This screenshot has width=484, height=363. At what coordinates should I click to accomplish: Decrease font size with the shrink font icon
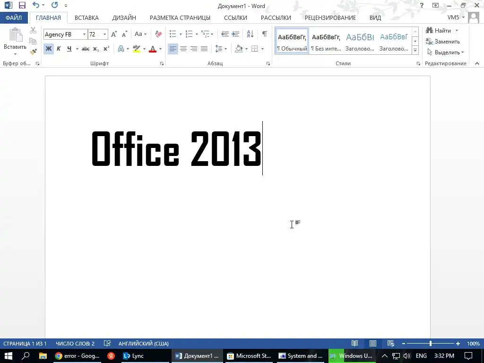click(124, 34)
